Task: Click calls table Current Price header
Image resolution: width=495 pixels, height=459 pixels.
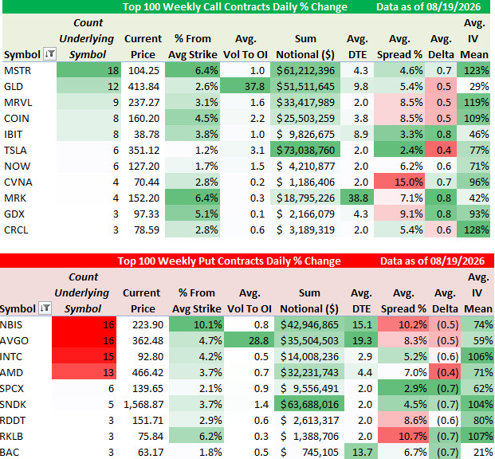Action: pyautogui.click(x=143, y=46)
